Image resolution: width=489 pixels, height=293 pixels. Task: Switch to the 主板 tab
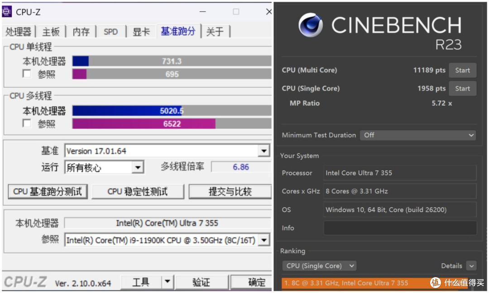click(51, 32)
